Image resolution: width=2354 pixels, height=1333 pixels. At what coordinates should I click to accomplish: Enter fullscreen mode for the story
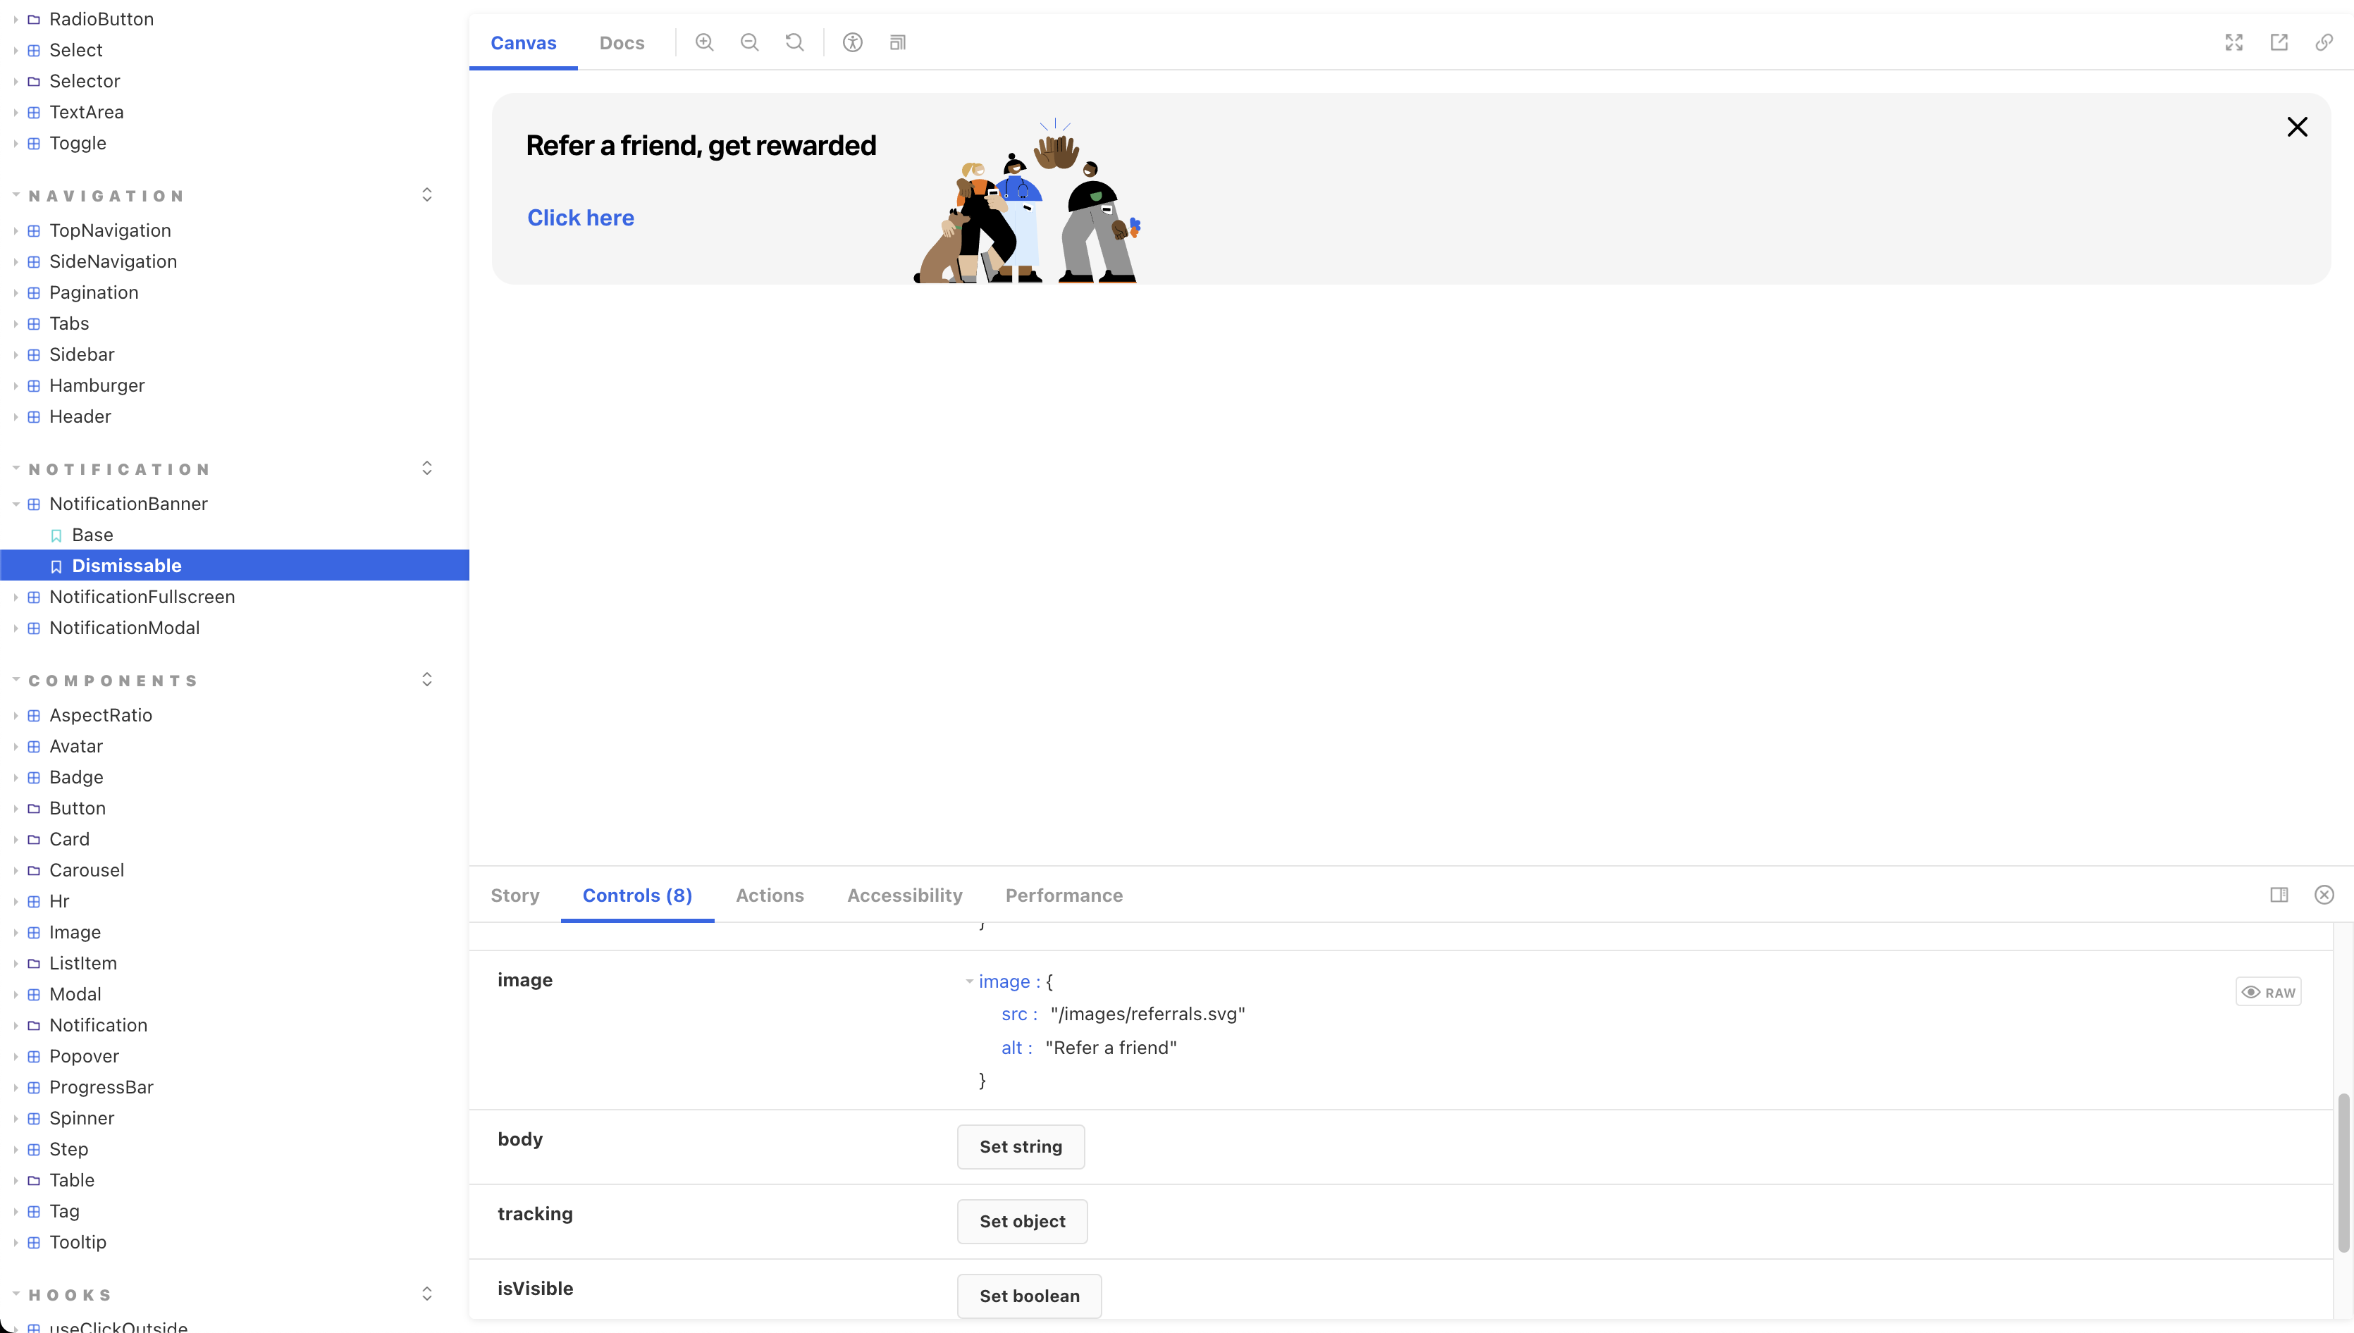2233,42
